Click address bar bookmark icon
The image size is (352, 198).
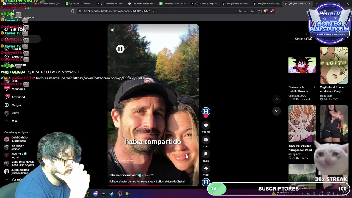click(73, 11)
